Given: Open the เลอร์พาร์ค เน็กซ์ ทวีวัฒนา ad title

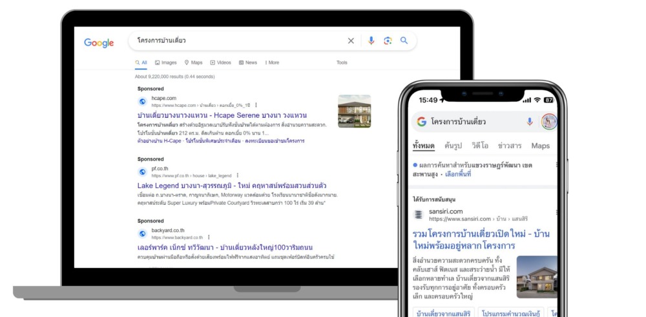Looking at the screenshot, I should [225, 247].
